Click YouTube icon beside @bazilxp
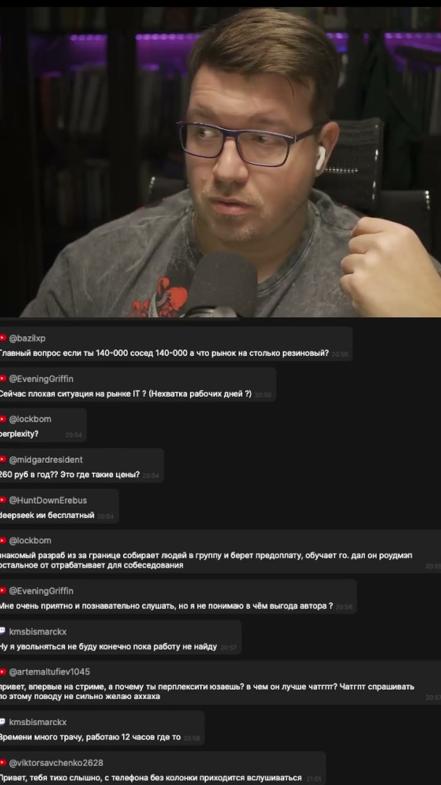This screenshot has width=441, height=785. coord(2,338)
